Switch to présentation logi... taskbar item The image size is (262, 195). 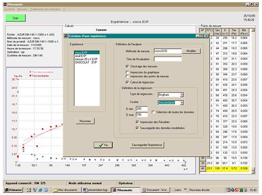(97, 190)
